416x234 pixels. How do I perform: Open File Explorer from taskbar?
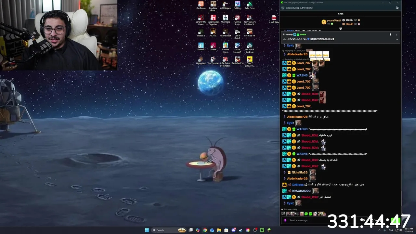pos(219,230)
